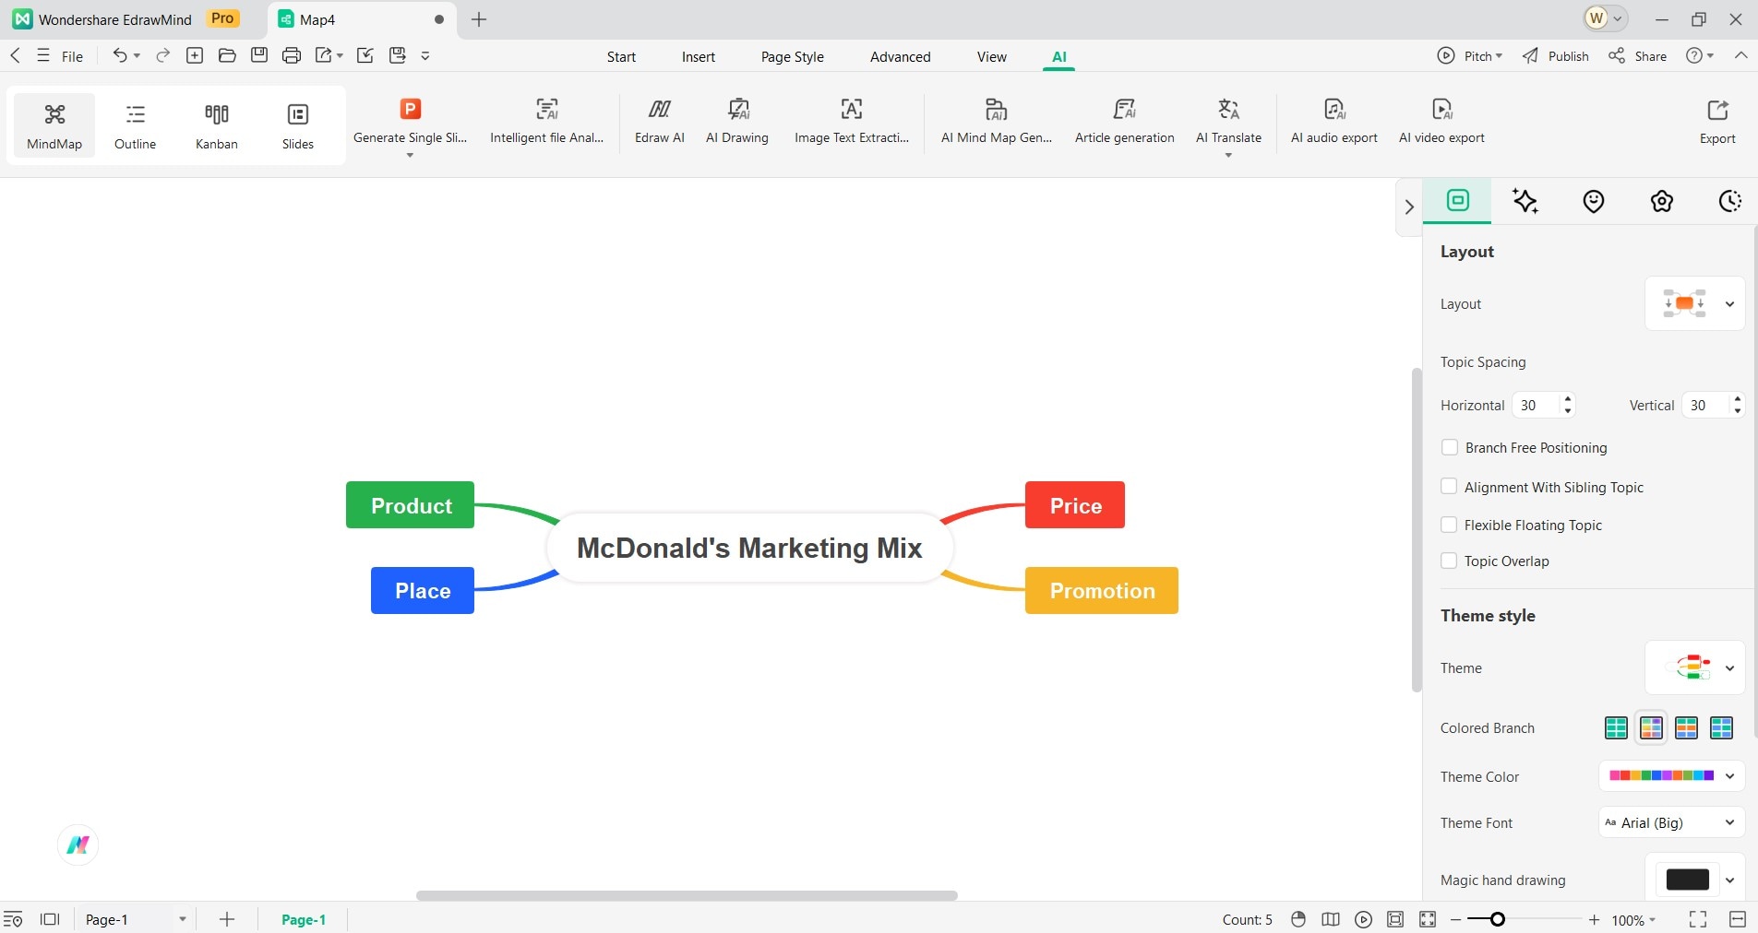Open AI video export
1758x933 pixels.
pos(1441,121)
